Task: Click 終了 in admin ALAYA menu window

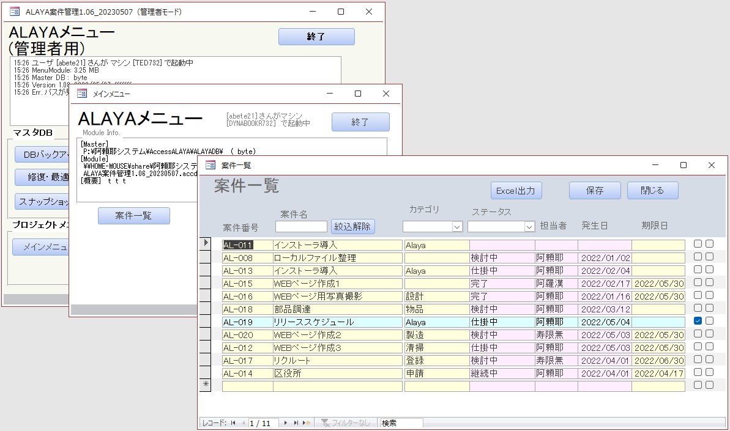Action: (316, 37)
